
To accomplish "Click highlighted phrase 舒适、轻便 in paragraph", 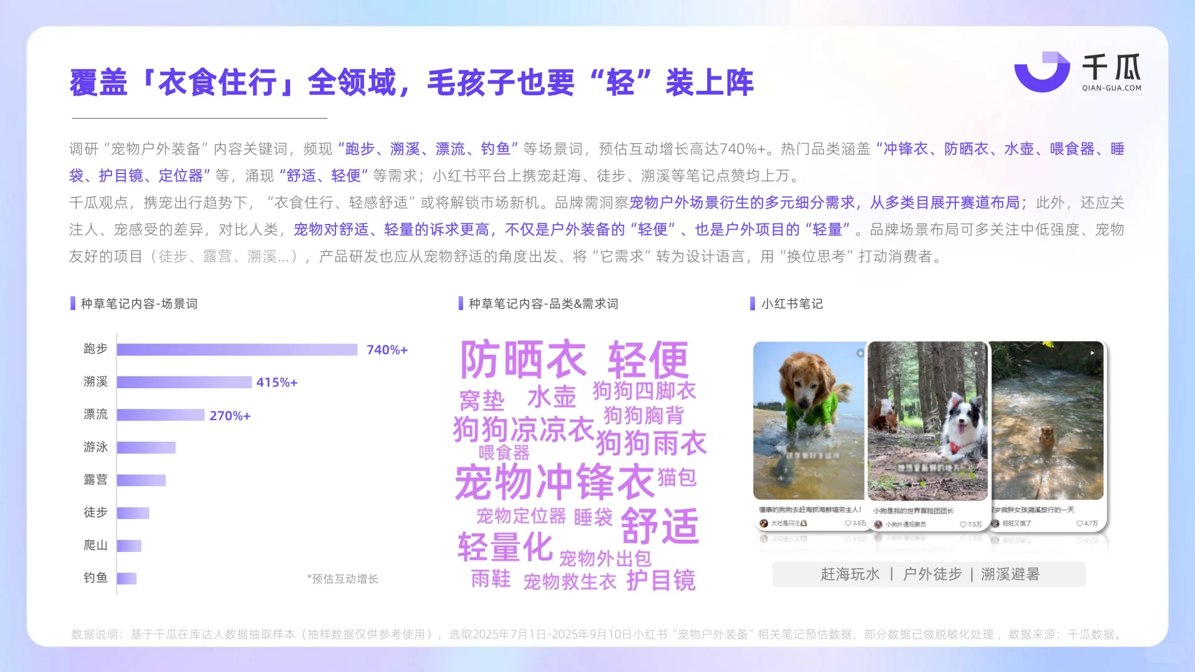I will 324,176.
